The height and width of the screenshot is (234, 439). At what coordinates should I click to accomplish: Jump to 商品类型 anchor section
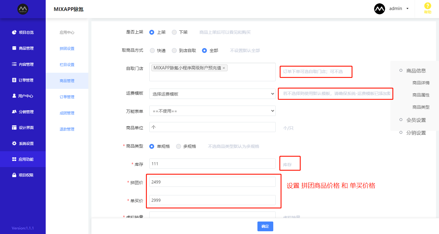(421, 107)
